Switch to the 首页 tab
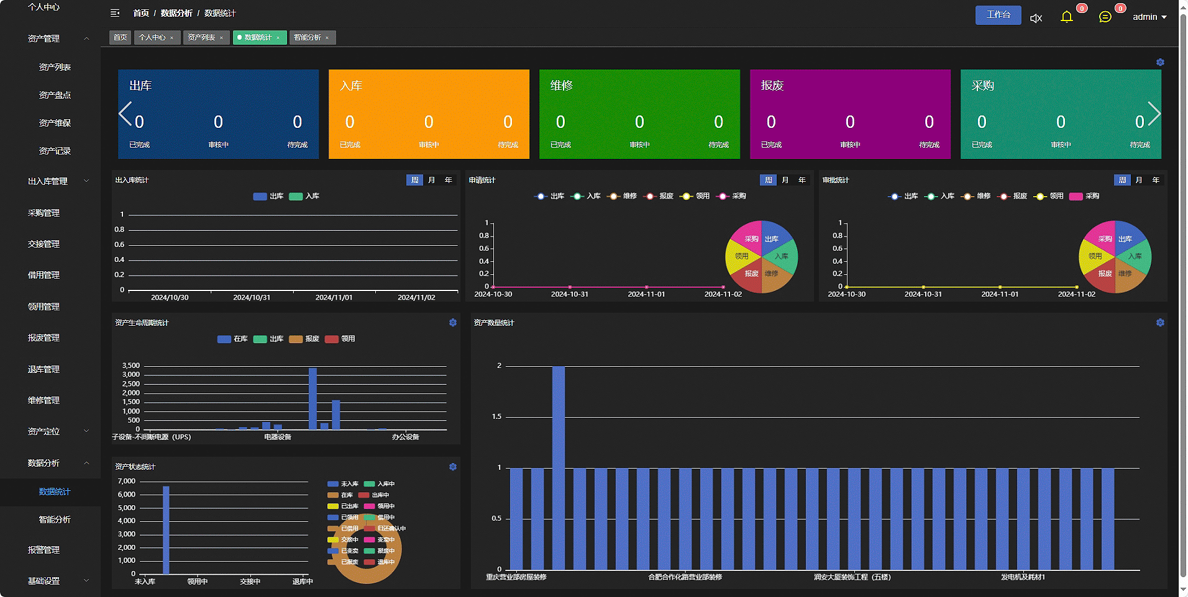The image size is (1188, 597). pos(121,38)
